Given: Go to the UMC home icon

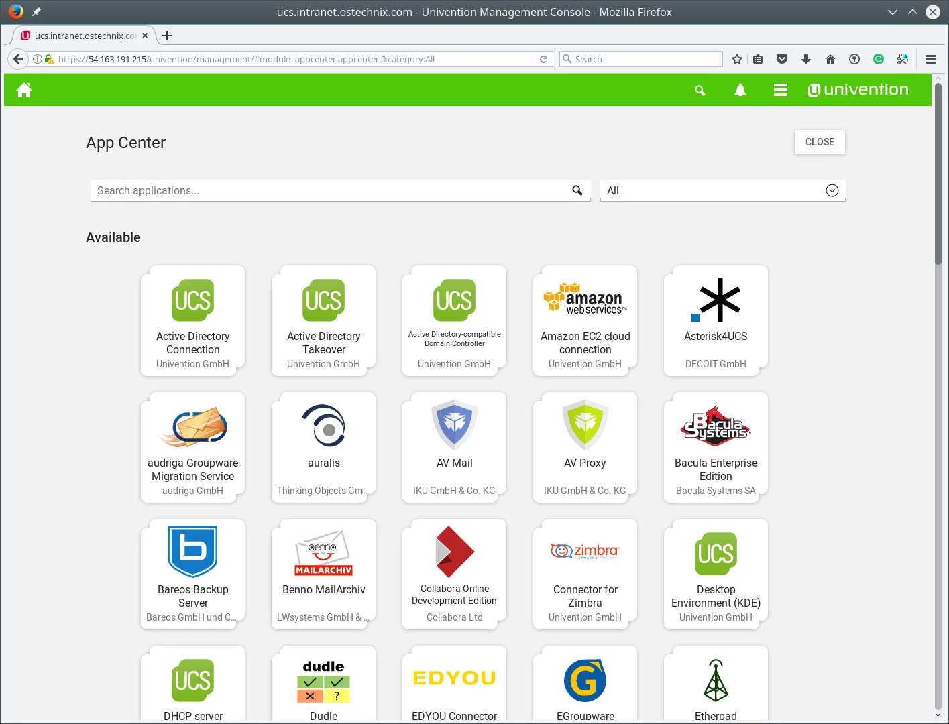Looking at the screenshot, I should [24, 90].
